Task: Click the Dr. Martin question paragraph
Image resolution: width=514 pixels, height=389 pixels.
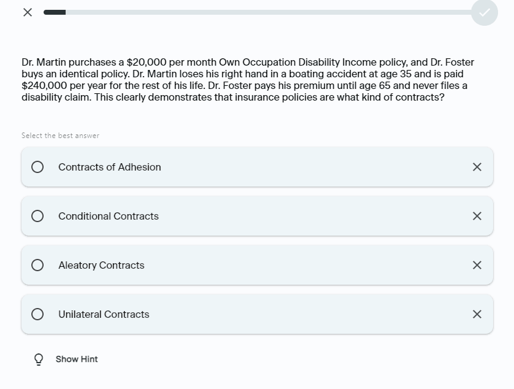Action: pos(246,80)
